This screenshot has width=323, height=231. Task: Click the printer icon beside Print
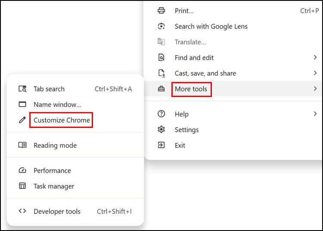[161, 10]
